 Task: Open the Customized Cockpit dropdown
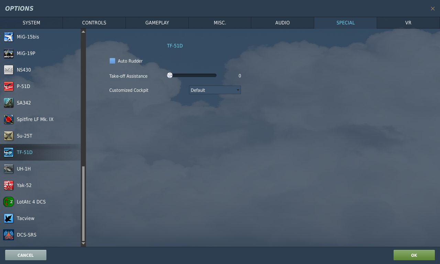point(215,90)
